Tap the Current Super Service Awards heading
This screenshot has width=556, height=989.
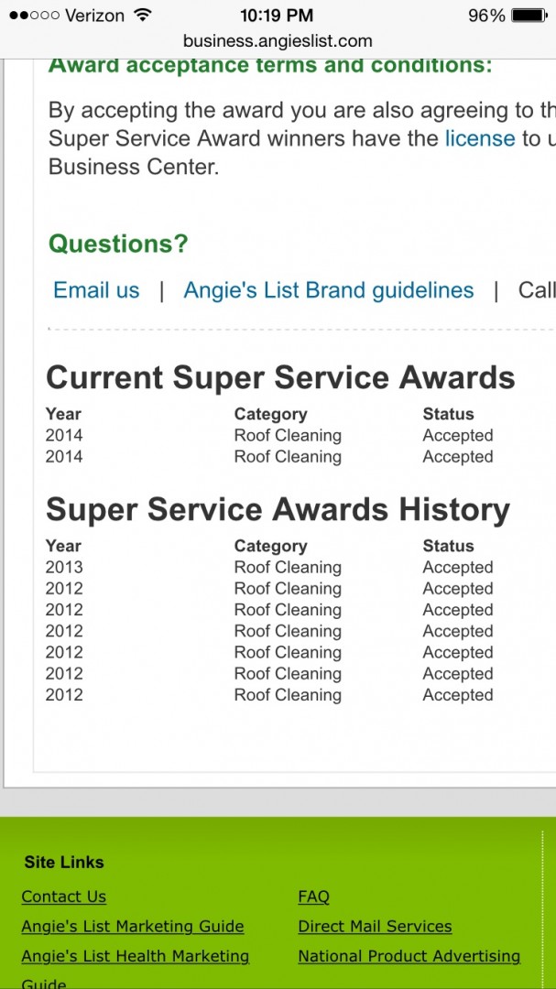tap(280, 377)
